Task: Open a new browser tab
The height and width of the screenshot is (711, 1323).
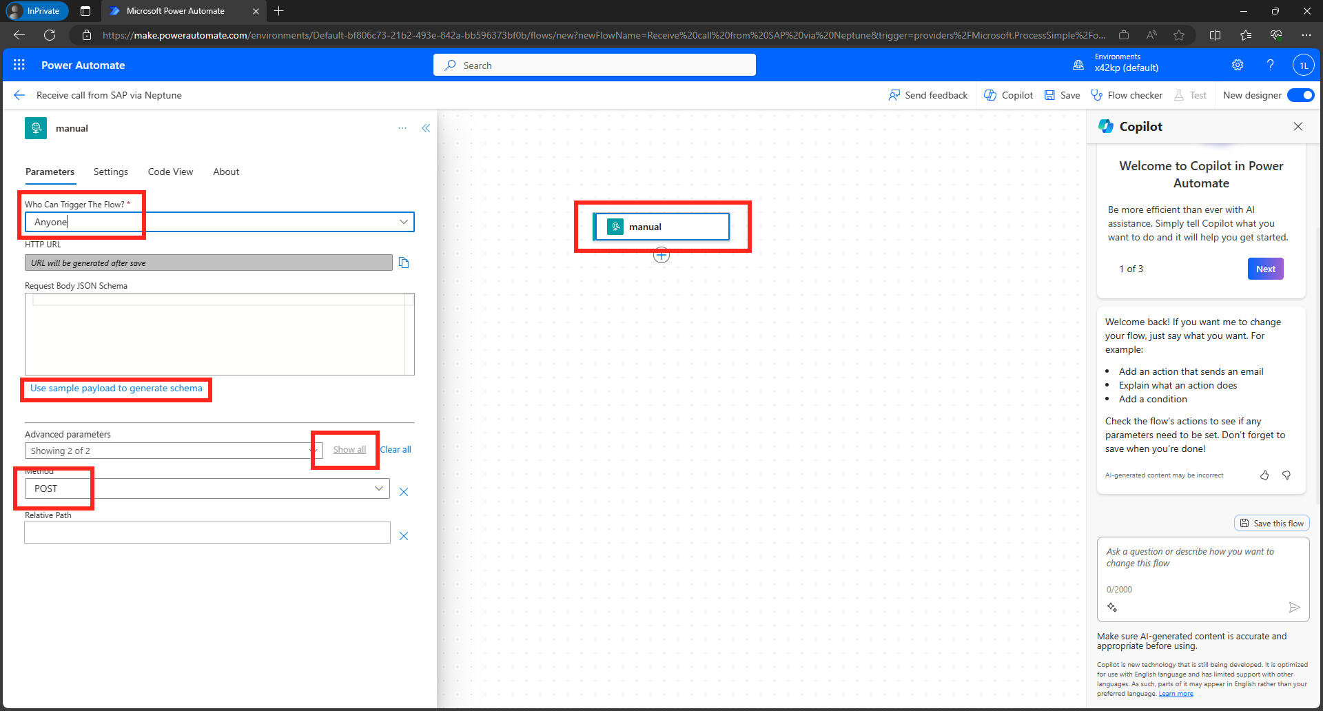Action: click(278, 11)
